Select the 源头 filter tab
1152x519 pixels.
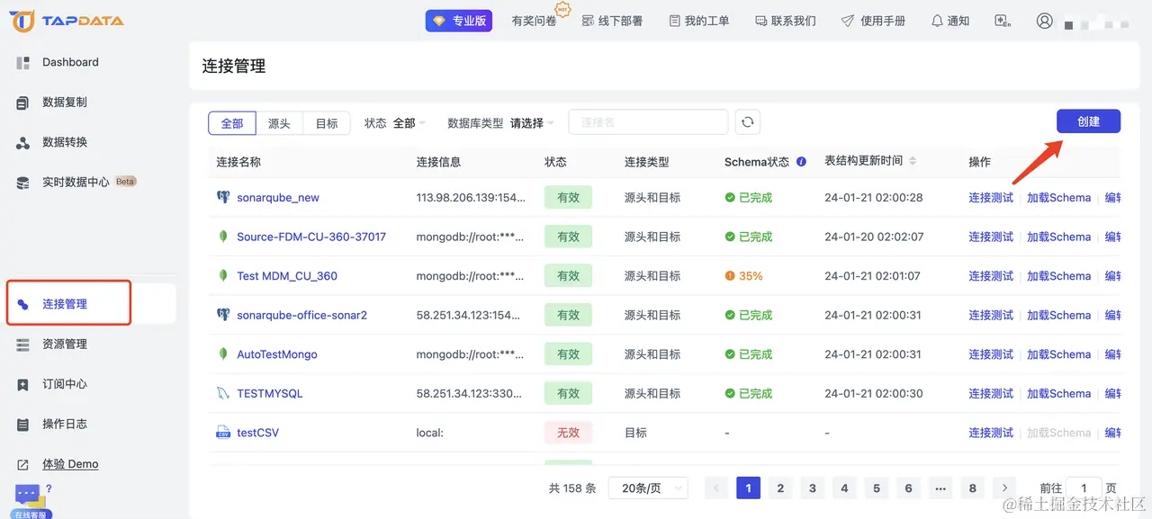279,123
